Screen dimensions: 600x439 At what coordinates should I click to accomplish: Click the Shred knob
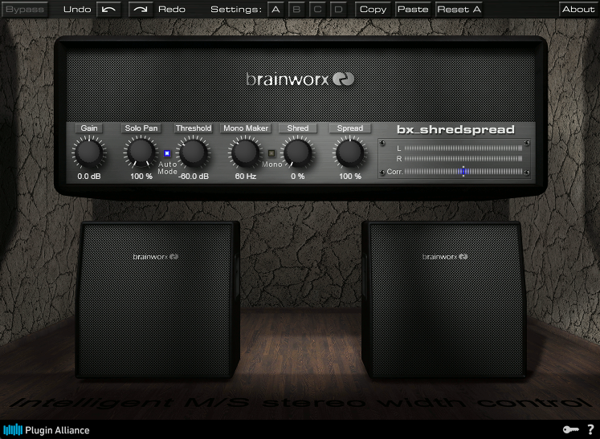[298, 152]
